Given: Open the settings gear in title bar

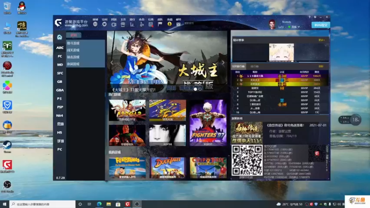Looking at the screenshot, I should coord(315,17).
